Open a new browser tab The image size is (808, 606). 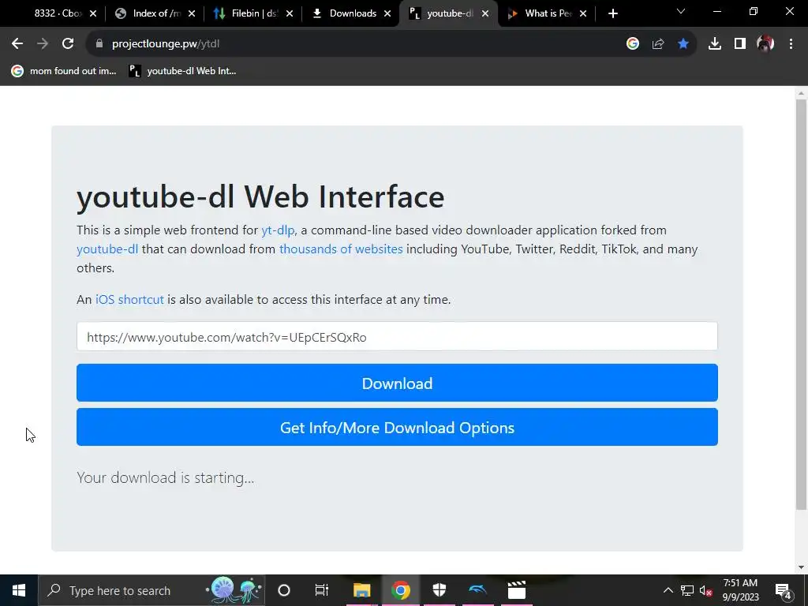(612, 13)
